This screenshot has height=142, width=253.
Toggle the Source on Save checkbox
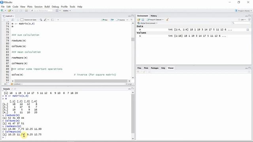[x=22, y=20]
